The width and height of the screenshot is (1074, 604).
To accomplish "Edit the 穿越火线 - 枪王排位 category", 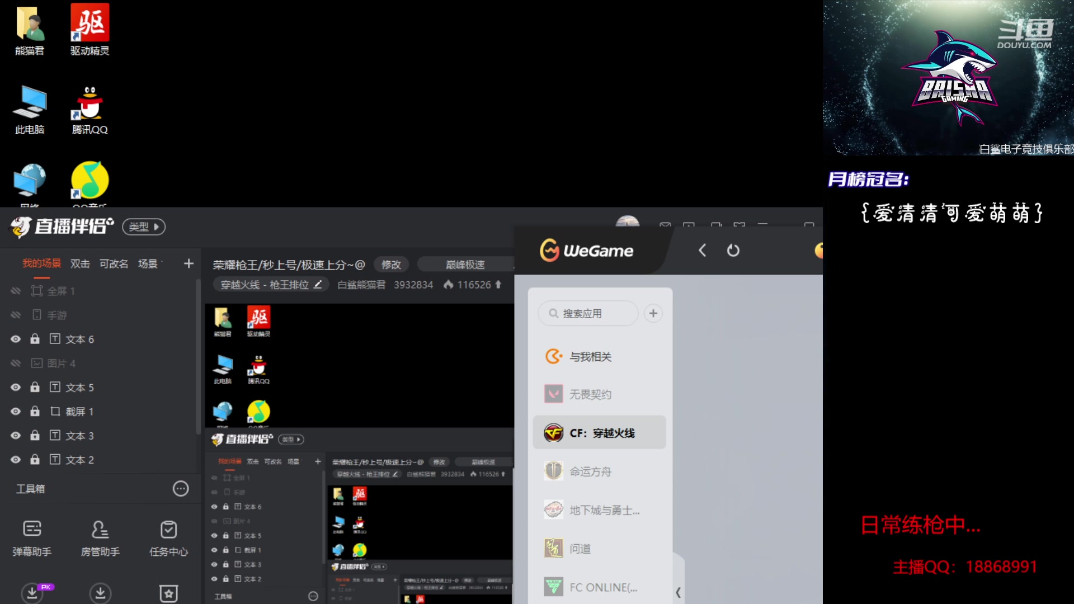I will coord(271,285).
